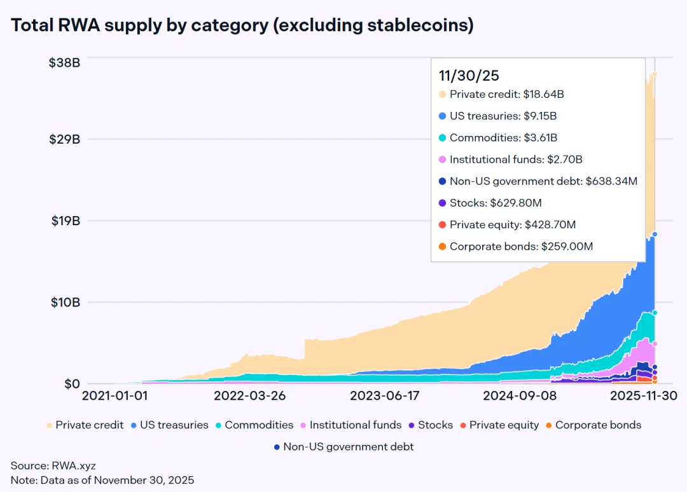This screenshot has height=492, width=687.
Task: Click the tooltip's US treasuries $9.15B row
Action: [x=503, y=116]
